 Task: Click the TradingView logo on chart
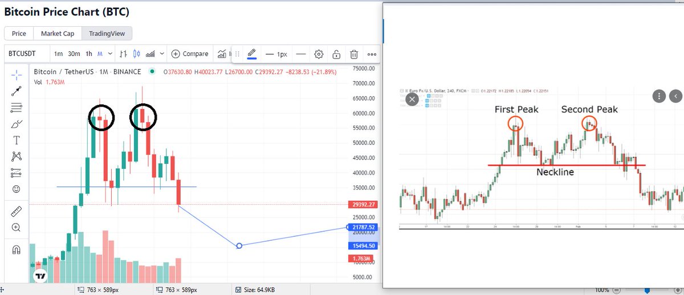pyautogui.click(x=40, y=276)
